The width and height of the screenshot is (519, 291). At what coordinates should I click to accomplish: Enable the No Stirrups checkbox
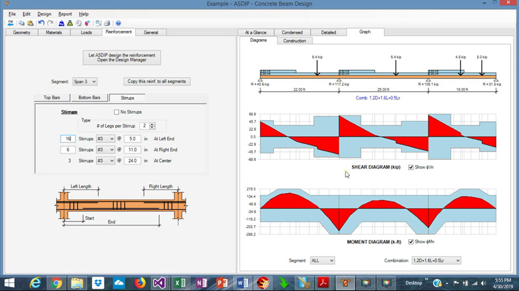tap(116, 112)
